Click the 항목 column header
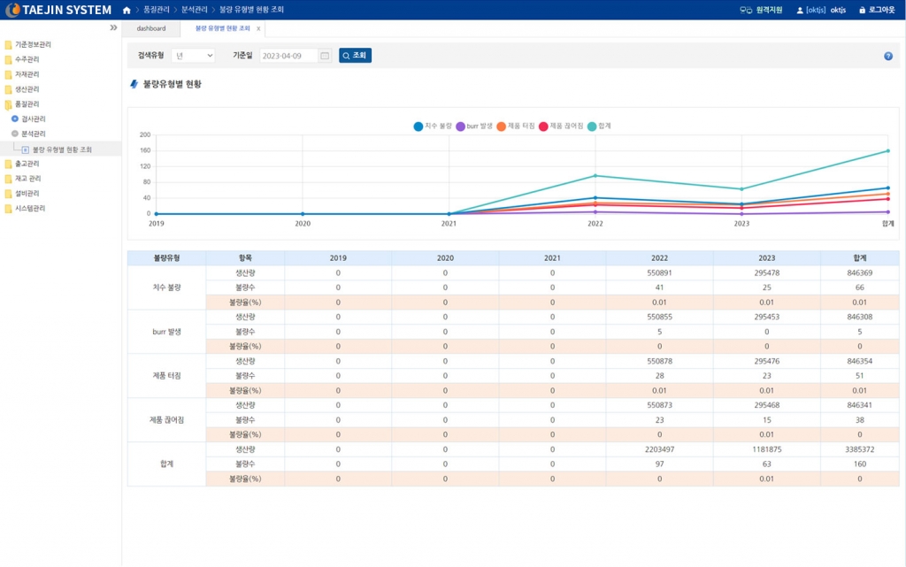 tap(245, 258)
